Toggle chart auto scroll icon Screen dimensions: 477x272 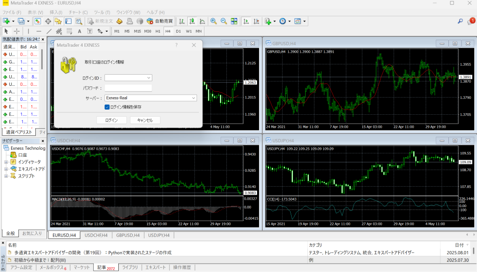click(246, 21)
